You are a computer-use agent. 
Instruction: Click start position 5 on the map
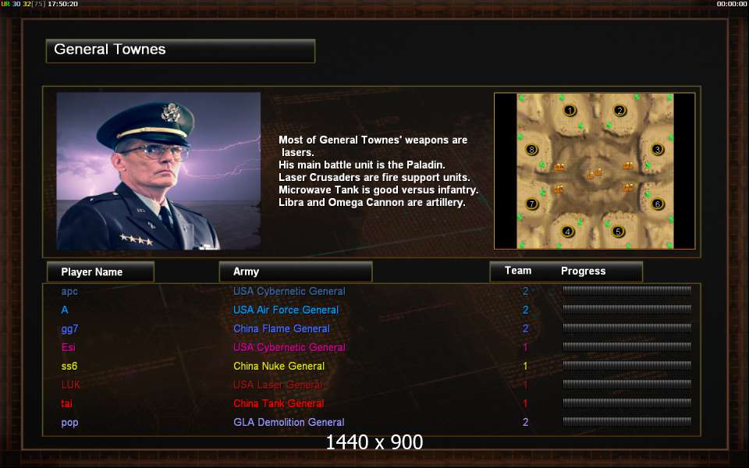[x=618, y=232]
